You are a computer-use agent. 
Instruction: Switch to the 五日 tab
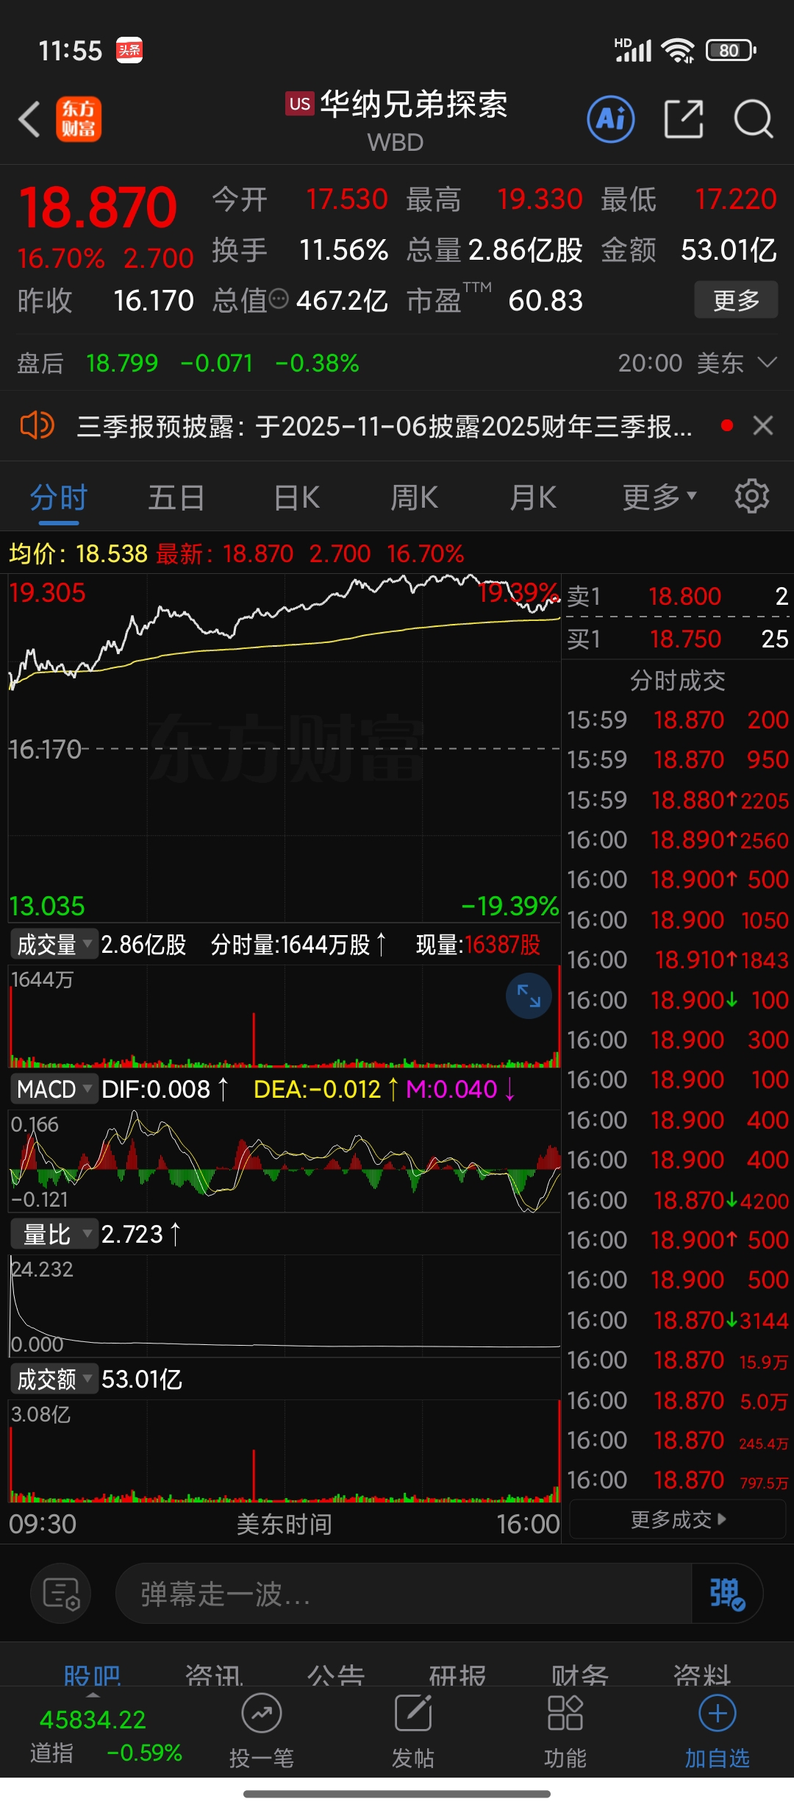176,498
